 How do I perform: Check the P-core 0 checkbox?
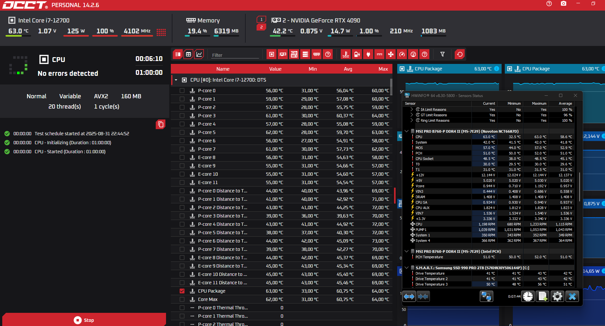point(182,91)
